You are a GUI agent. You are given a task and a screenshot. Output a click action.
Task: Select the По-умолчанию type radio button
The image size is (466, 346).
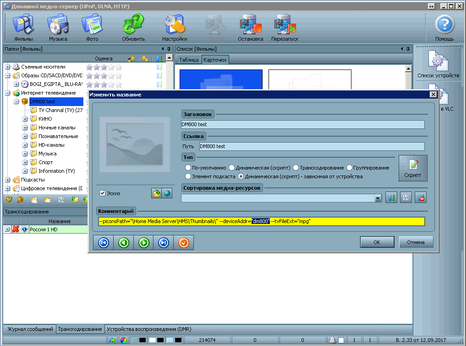[x=188, y=168]
